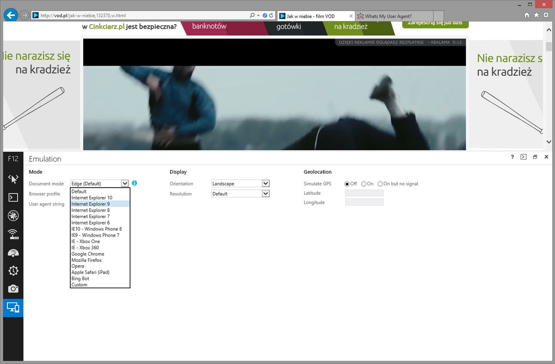555x364 pixels.
Task: Choose Opera user agent
Action: [x=100, y=266]
